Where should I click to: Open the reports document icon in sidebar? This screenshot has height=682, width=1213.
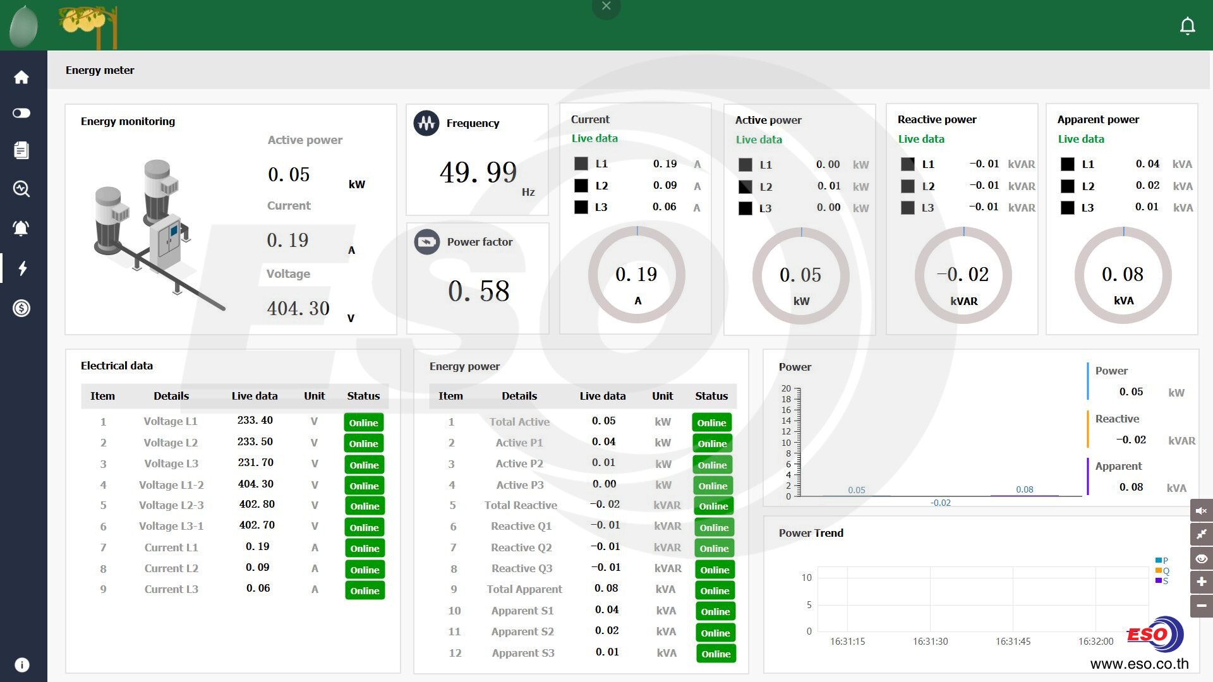pyautogui.click(x=21, y=150)
